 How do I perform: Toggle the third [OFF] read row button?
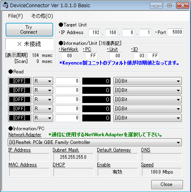(20, 99)
